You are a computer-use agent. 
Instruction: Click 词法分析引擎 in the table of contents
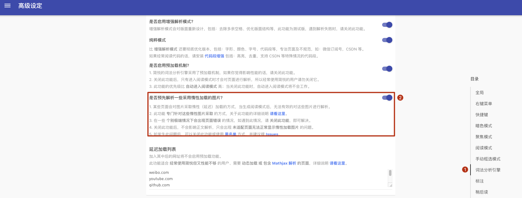point(488,170)
